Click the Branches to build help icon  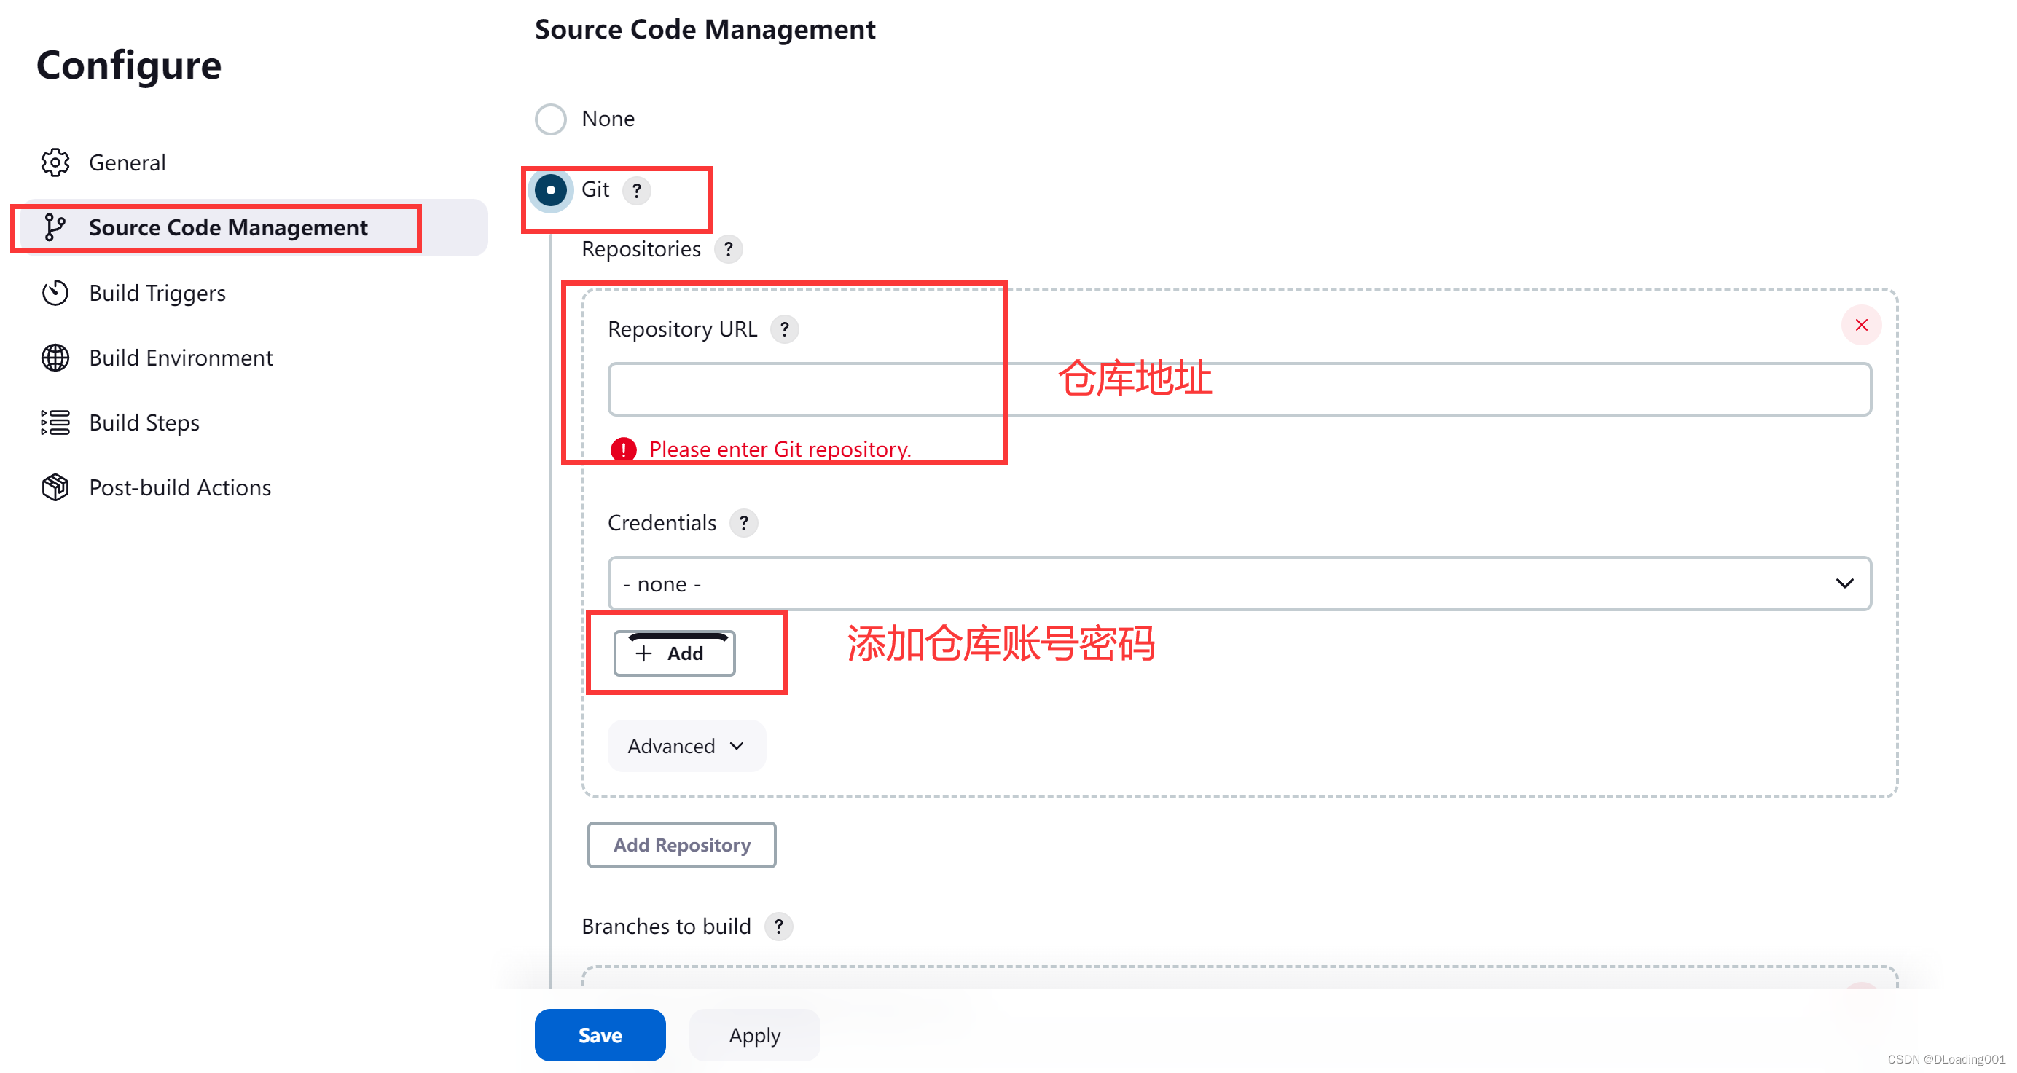[779, 926]
